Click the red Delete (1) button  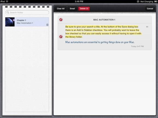[x=84, y=9]
